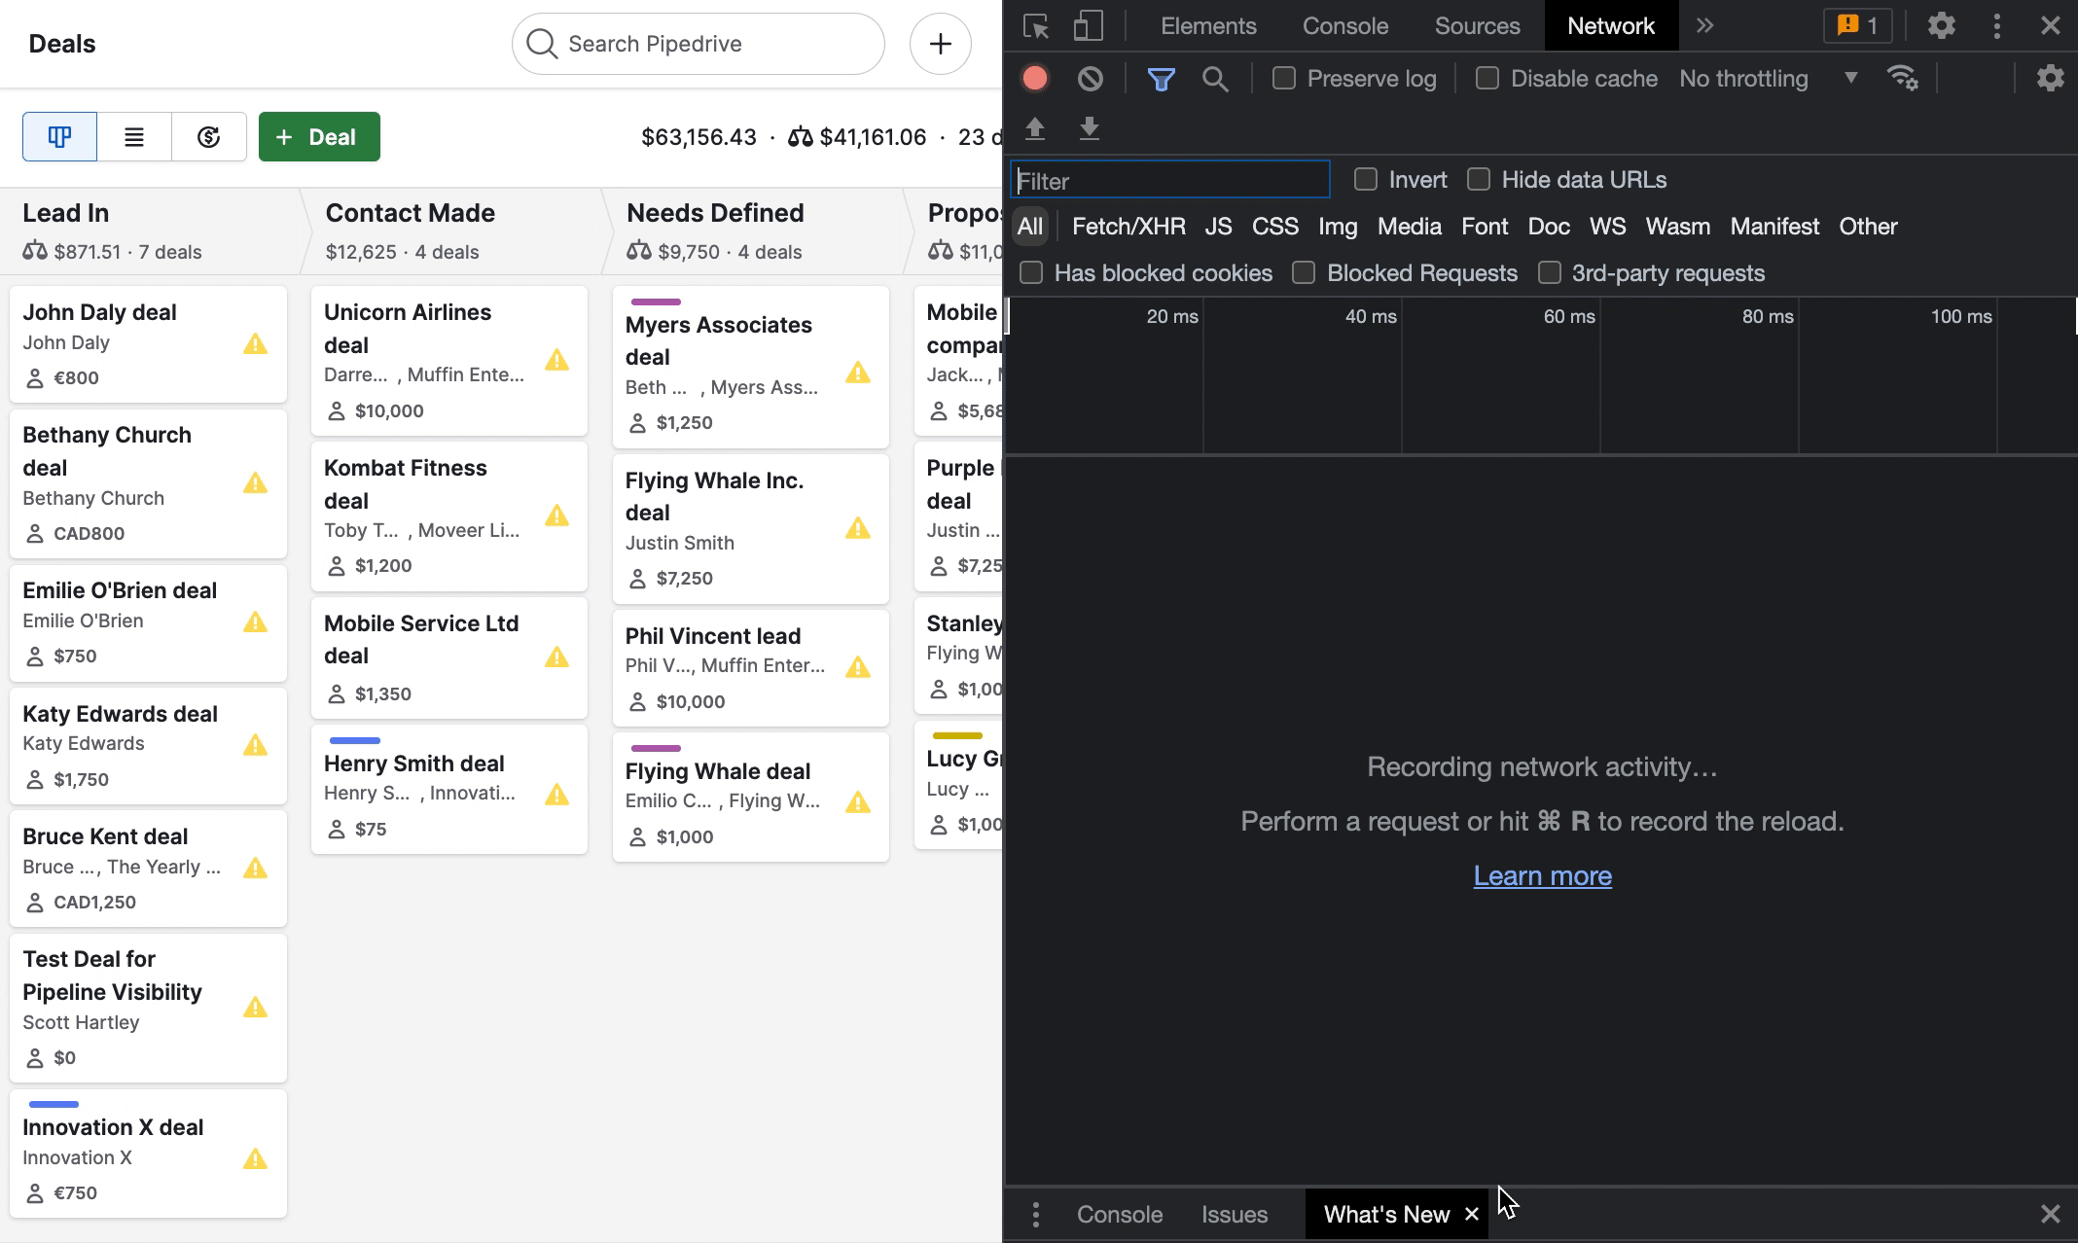The height and width of the screenshot is (1243, 2078).
Task: Open the Console tab in top bar
Action: coord(1345,26)
